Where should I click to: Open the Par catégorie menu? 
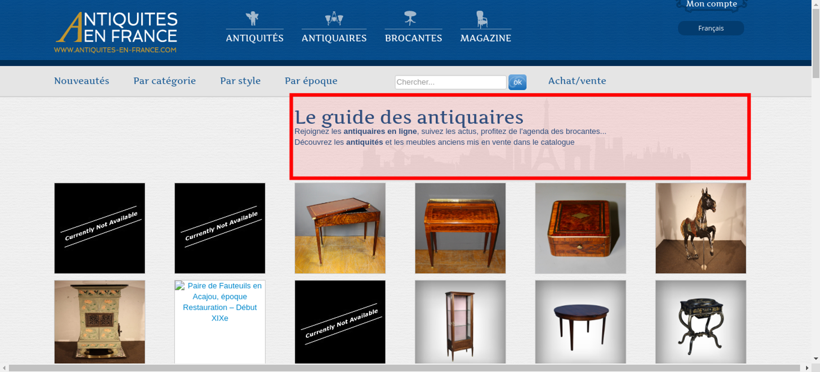click(164, 81)
